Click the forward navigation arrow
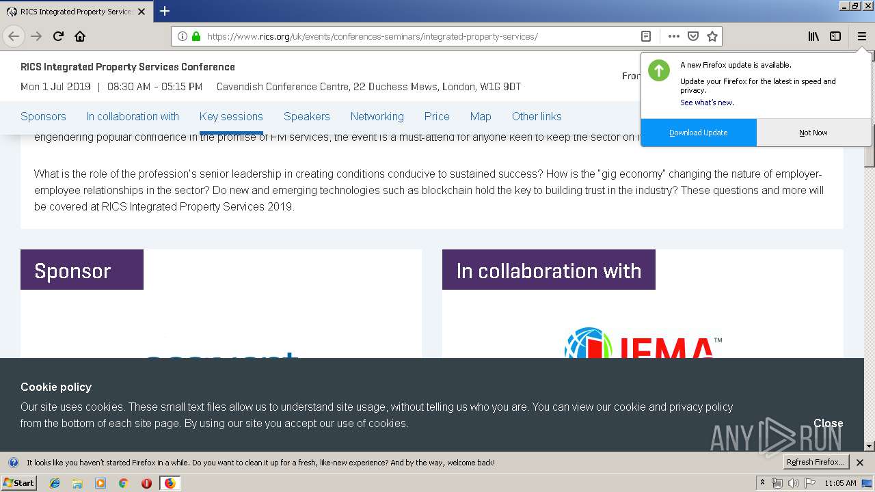The width and height of the screenshot is (875, 492). pos(36,36)
